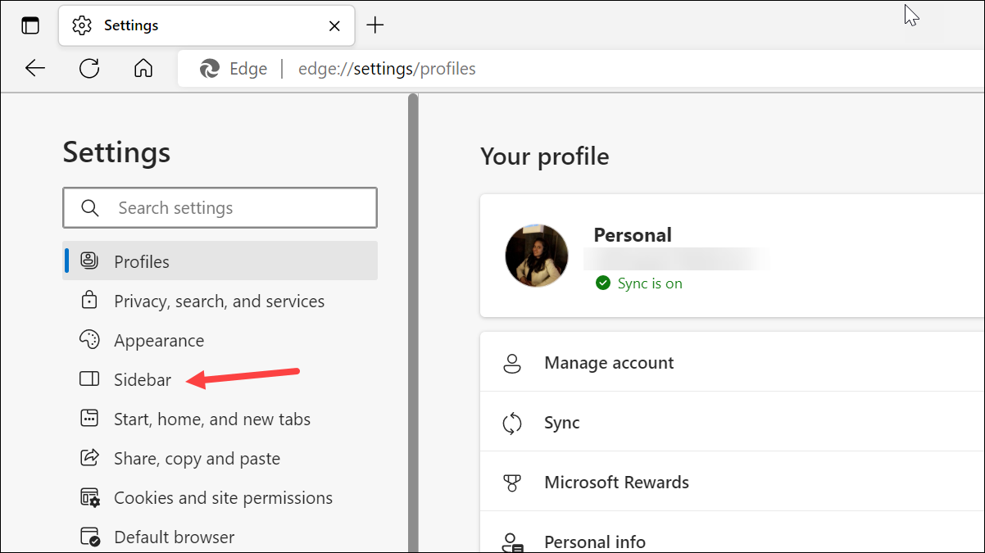Open Microsoft Rewards
Screen dimensions: 985x553
[733, 483]
